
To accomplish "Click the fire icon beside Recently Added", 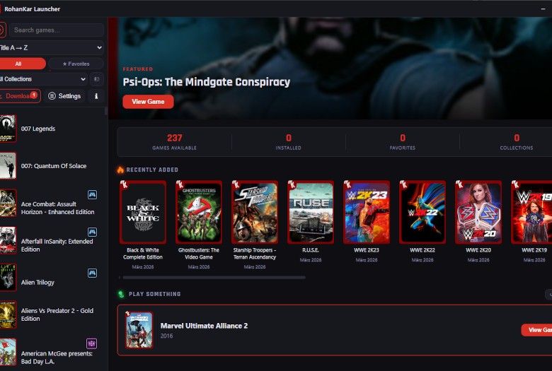I will point(120,170).
